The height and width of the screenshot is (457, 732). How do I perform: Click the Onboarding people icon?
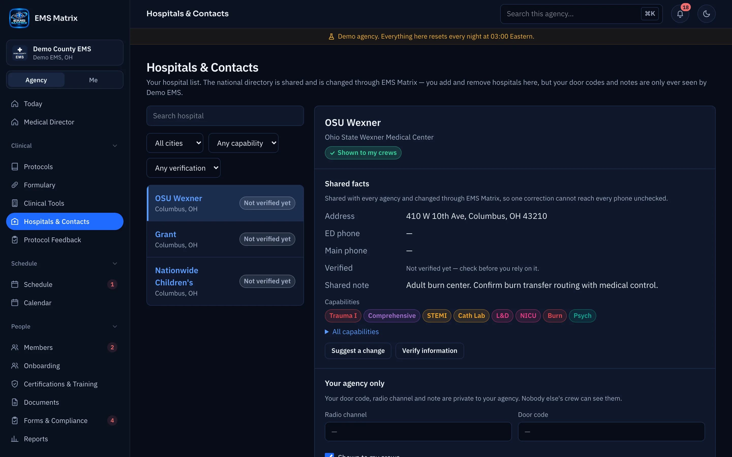click(x=15, y=366)
